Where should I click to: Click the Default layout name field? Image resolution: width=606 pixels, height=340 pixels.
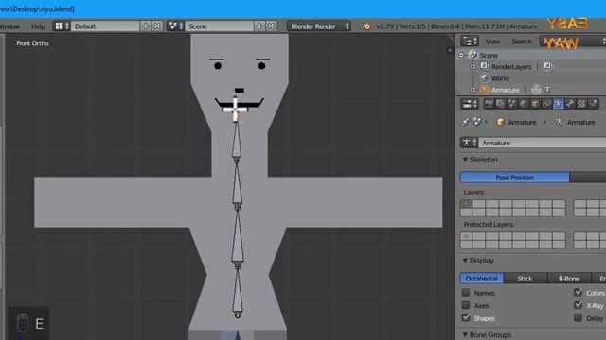(105, 26)
